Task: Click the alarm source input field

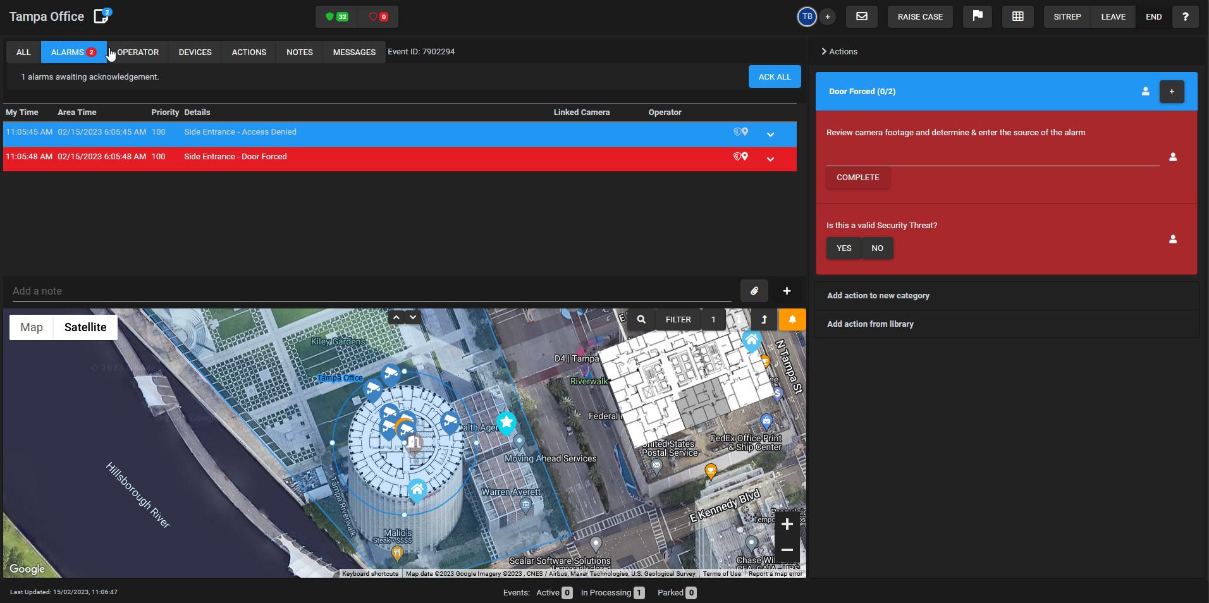Action: point(993,157)
